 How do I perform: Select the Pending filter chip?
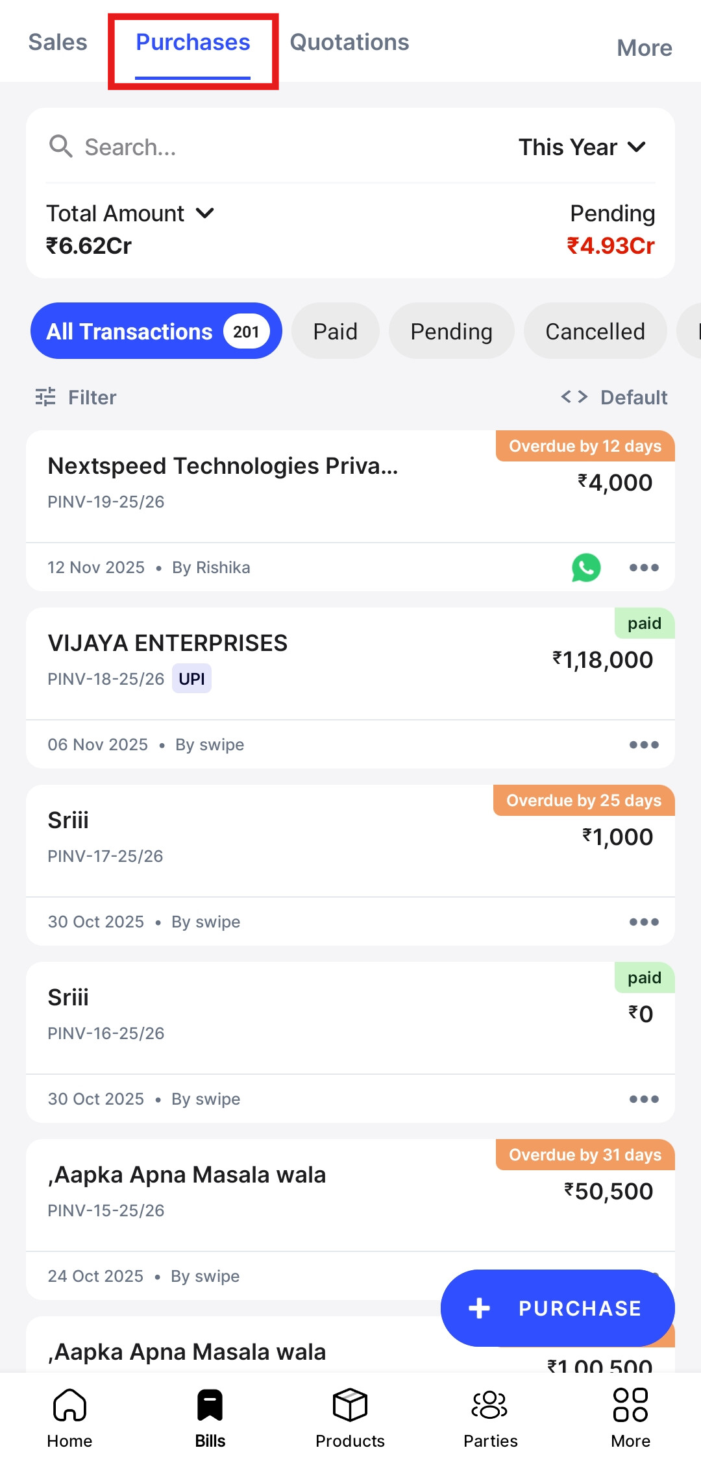[x=451, y=332]
